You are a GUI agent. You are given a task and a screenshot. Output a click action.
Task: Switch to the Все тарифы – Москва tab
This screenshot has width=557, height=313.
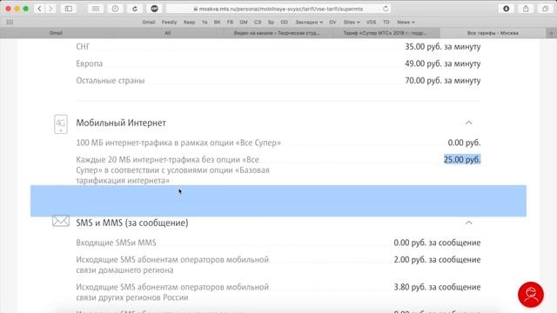point(493,33)
